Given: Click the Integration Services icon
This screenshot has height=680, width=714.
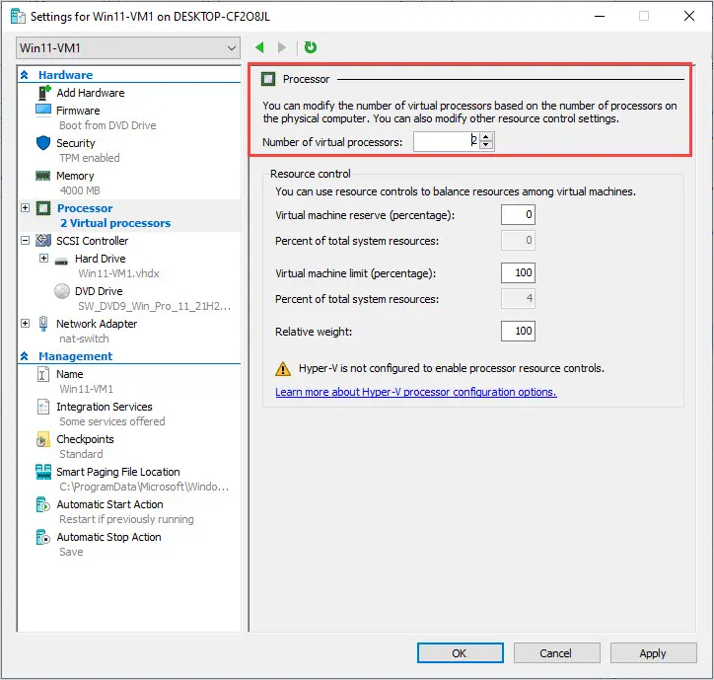Looking at the screenshot, I should point(42,407).
